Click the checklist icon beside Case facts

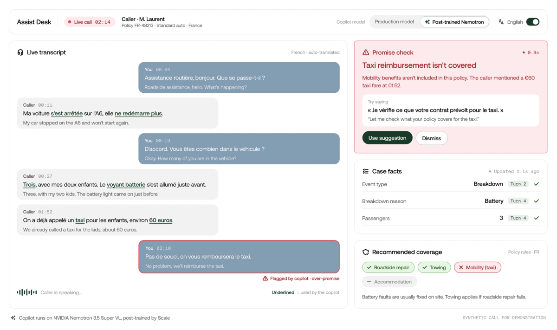(366, 171)
